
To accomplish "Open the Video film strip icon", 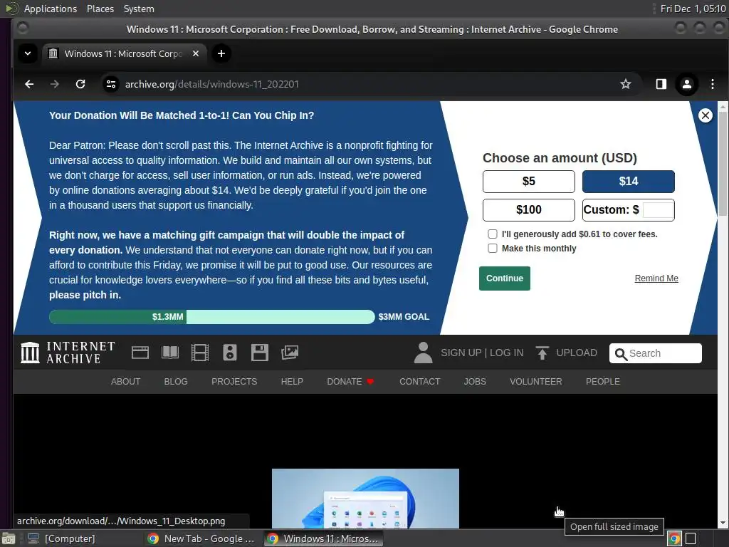I will click(200, 353).
